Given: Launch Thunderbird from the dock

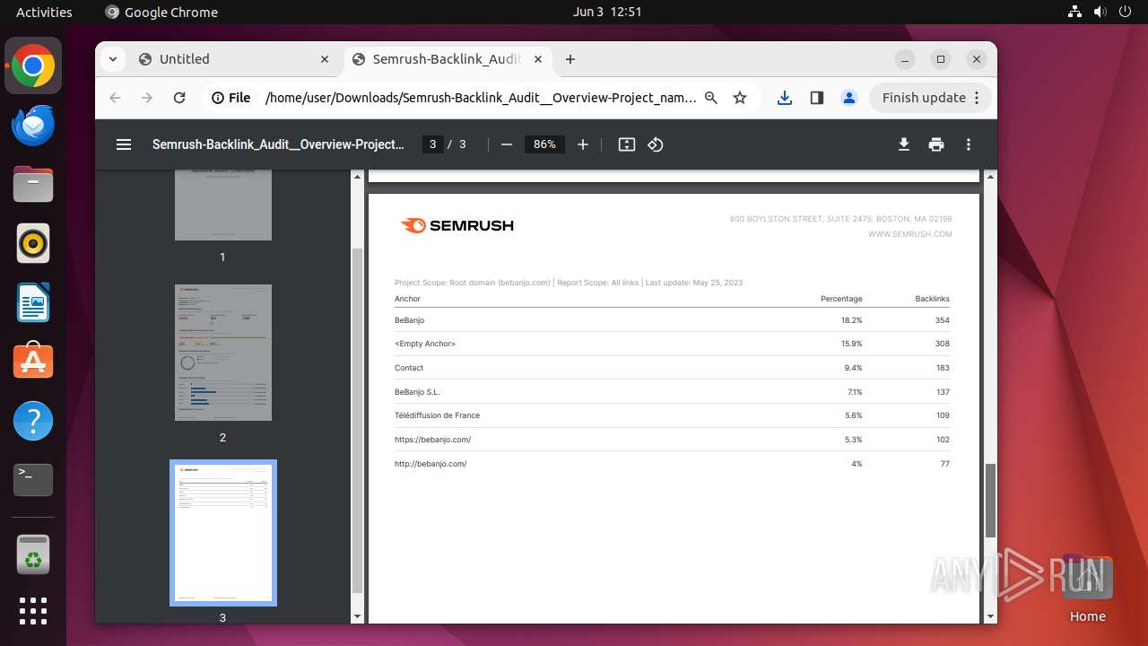Looking at the screenshot, I should pyautogui.click(x=33, y=125).
